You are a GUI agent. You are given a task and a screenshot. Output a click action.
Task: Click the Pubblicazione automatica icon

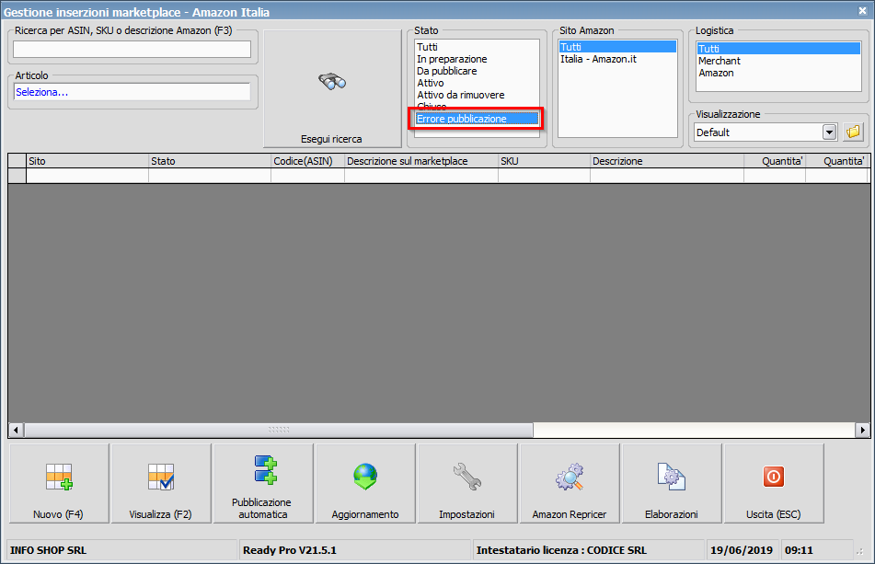click(266, 470)
